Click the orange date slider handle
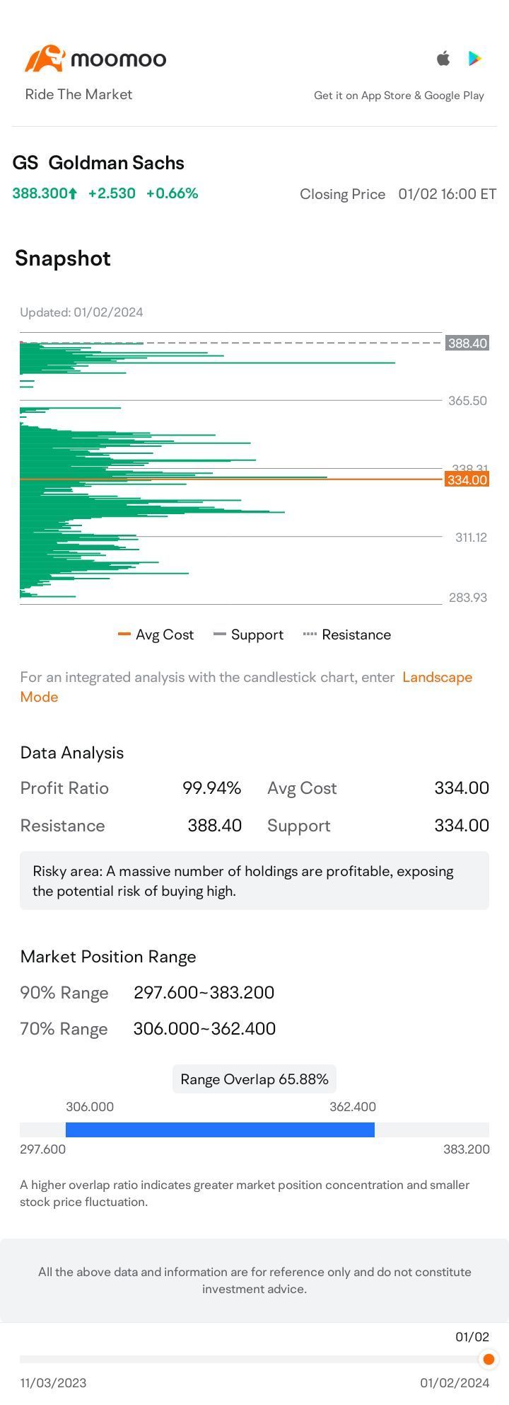 [488, 1359]
